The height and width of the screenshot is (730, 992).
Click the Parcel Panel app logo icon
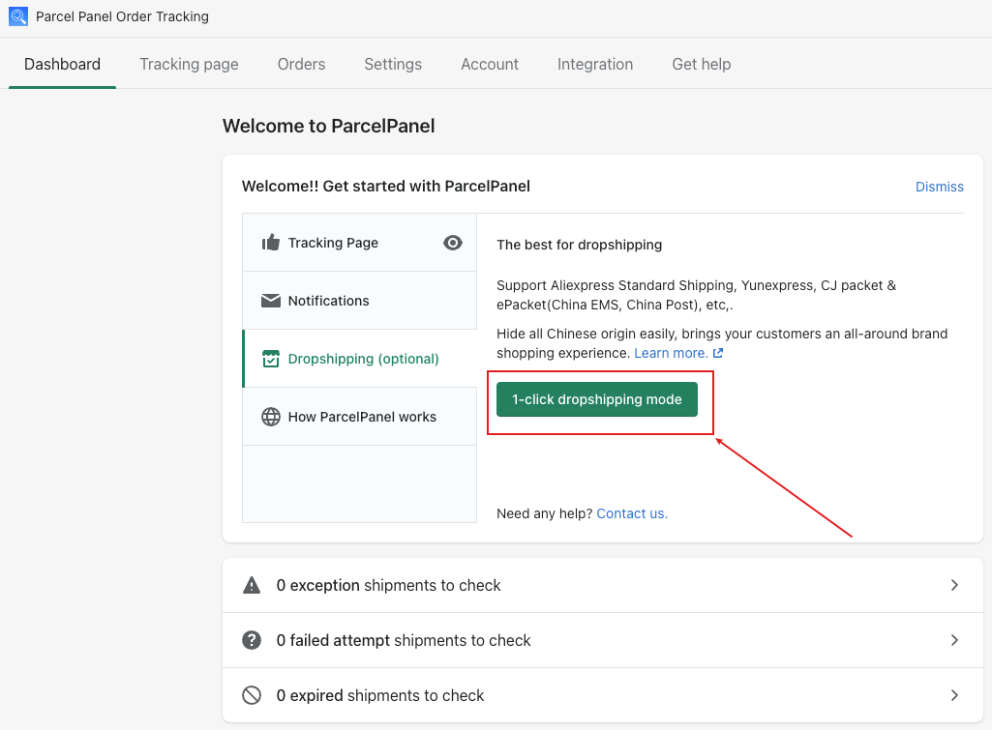click(18, 16)
